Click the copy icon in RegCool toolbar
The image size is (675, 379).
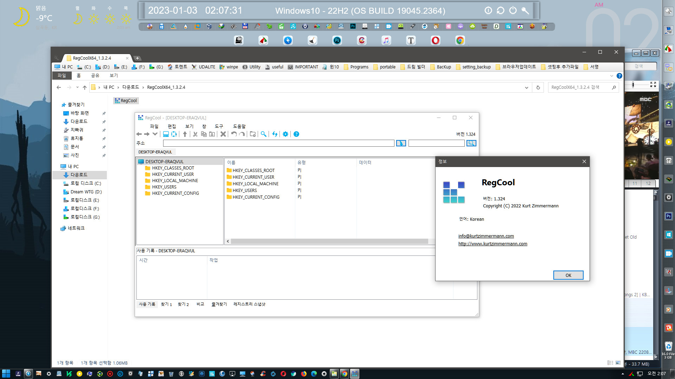point(204,134)
